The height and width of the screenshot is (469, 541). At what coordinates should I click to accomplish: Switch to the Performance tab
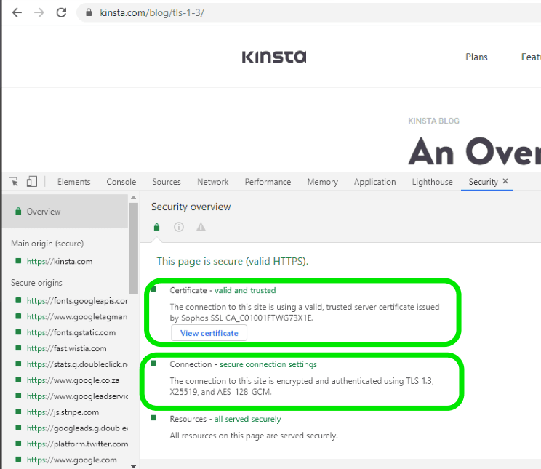(x=268, y=182)
